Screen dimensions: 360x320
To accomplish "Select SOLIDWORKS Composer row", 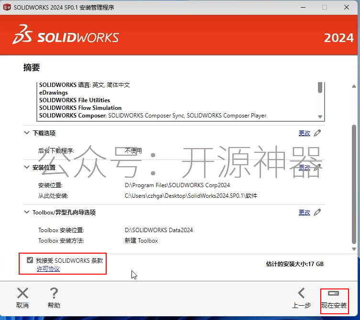I will point(153,116).
